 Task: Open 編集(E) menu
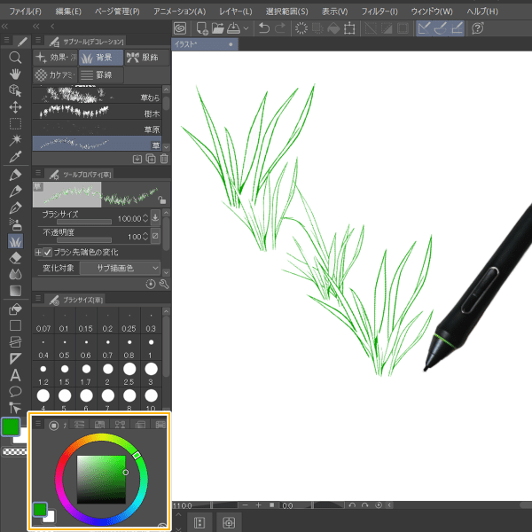[68, 12]
